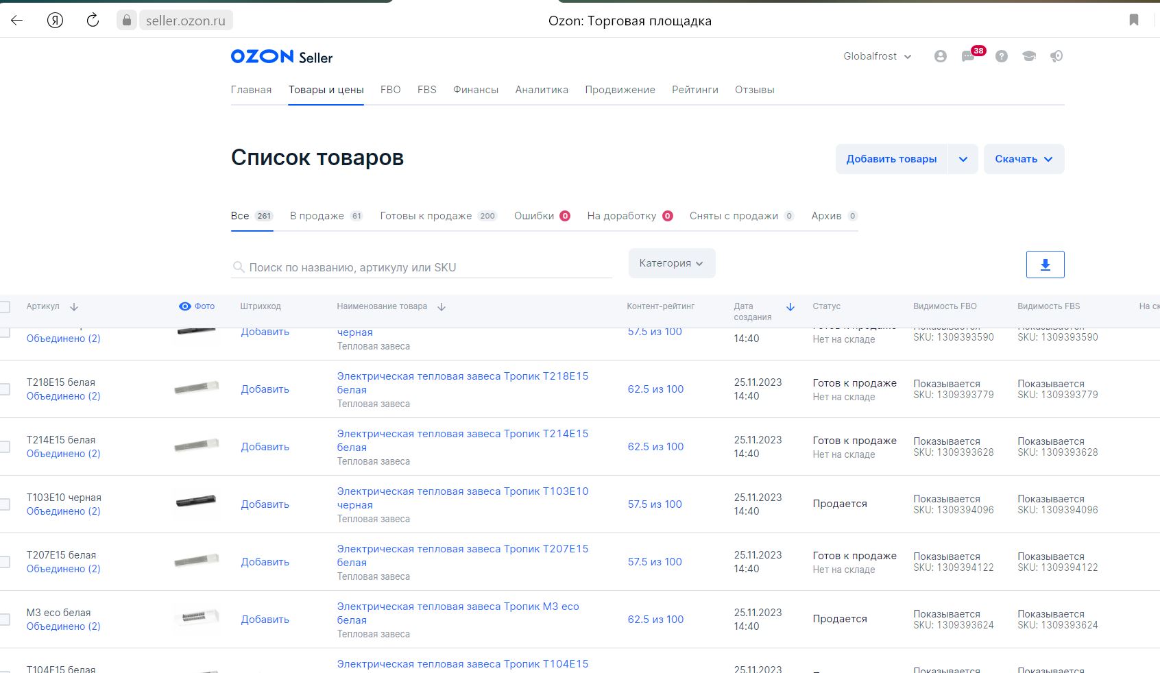1160x673 pixels.
Task: Switch to the Готовы к продаже tab
Action: [438, 216]
